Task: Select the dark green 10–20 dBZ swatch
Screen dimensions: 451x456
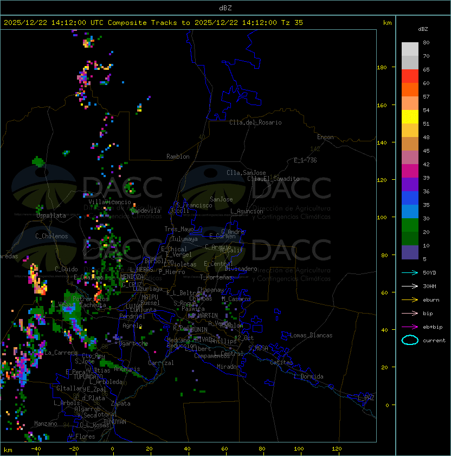Action: coord(410,239)
